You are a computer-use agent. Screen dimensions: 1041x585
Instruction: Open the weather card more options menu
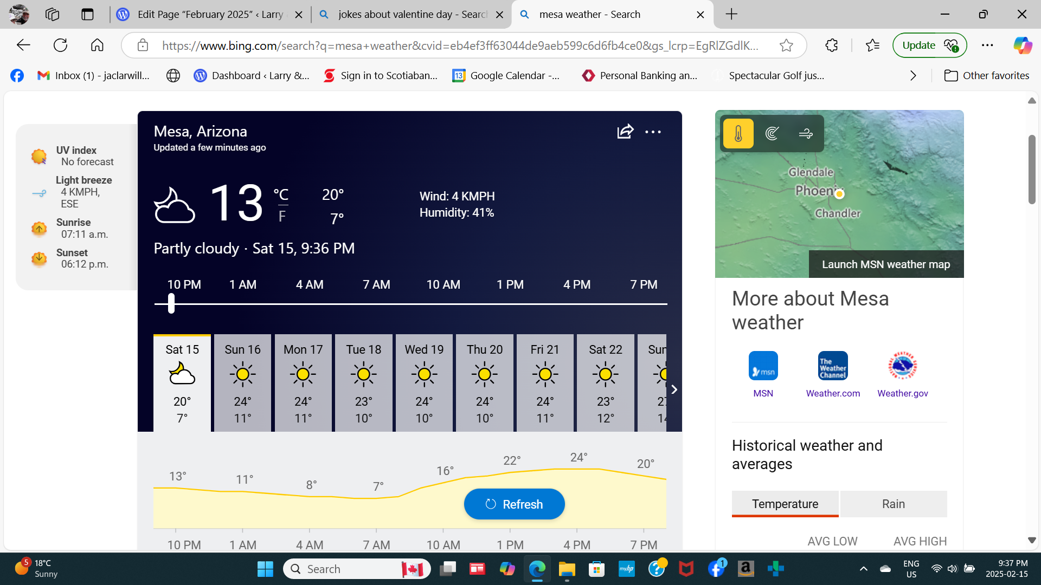click(653, 132)
